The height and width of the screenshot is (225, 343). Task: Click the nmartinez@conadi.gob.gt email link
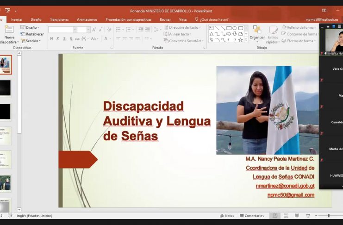pyautogui.click(x=285, y=186)
